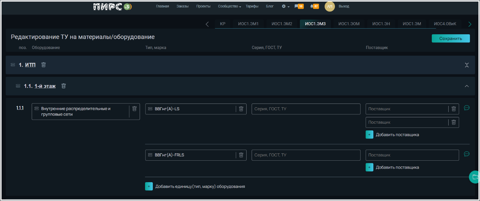Click Выход to log out

click(x=344, y=6)
